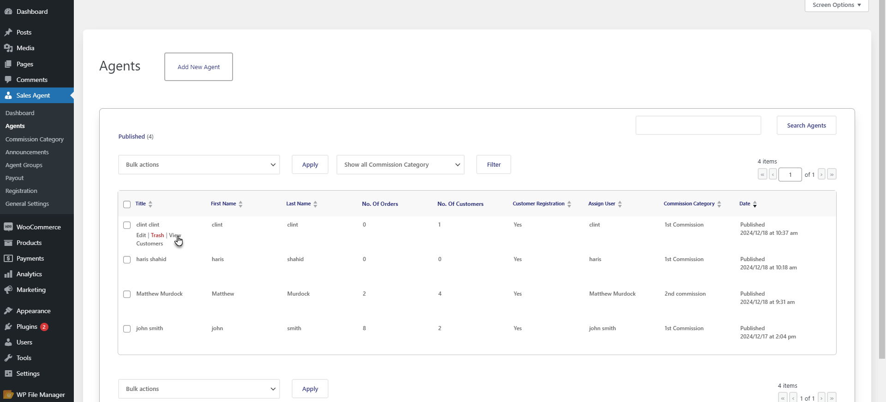Click the page vertical scrollbar
The width and height of the screenshot is (886, 402).
pyautogui.click(x=882, y=180)
